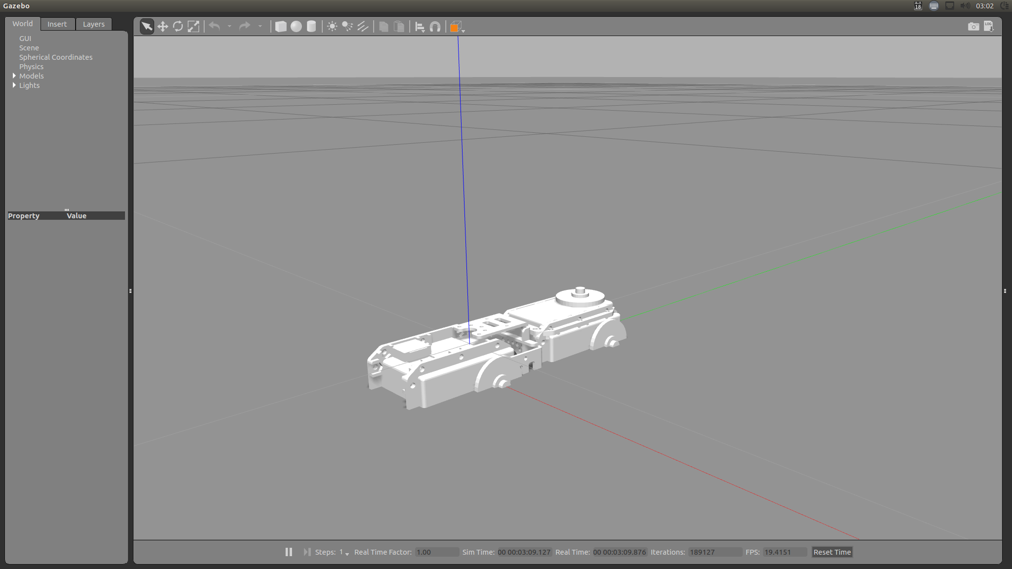This screenshot has width=1012, height=569.
Task: Insert a cylinder shape
Action: click(311, 26)
